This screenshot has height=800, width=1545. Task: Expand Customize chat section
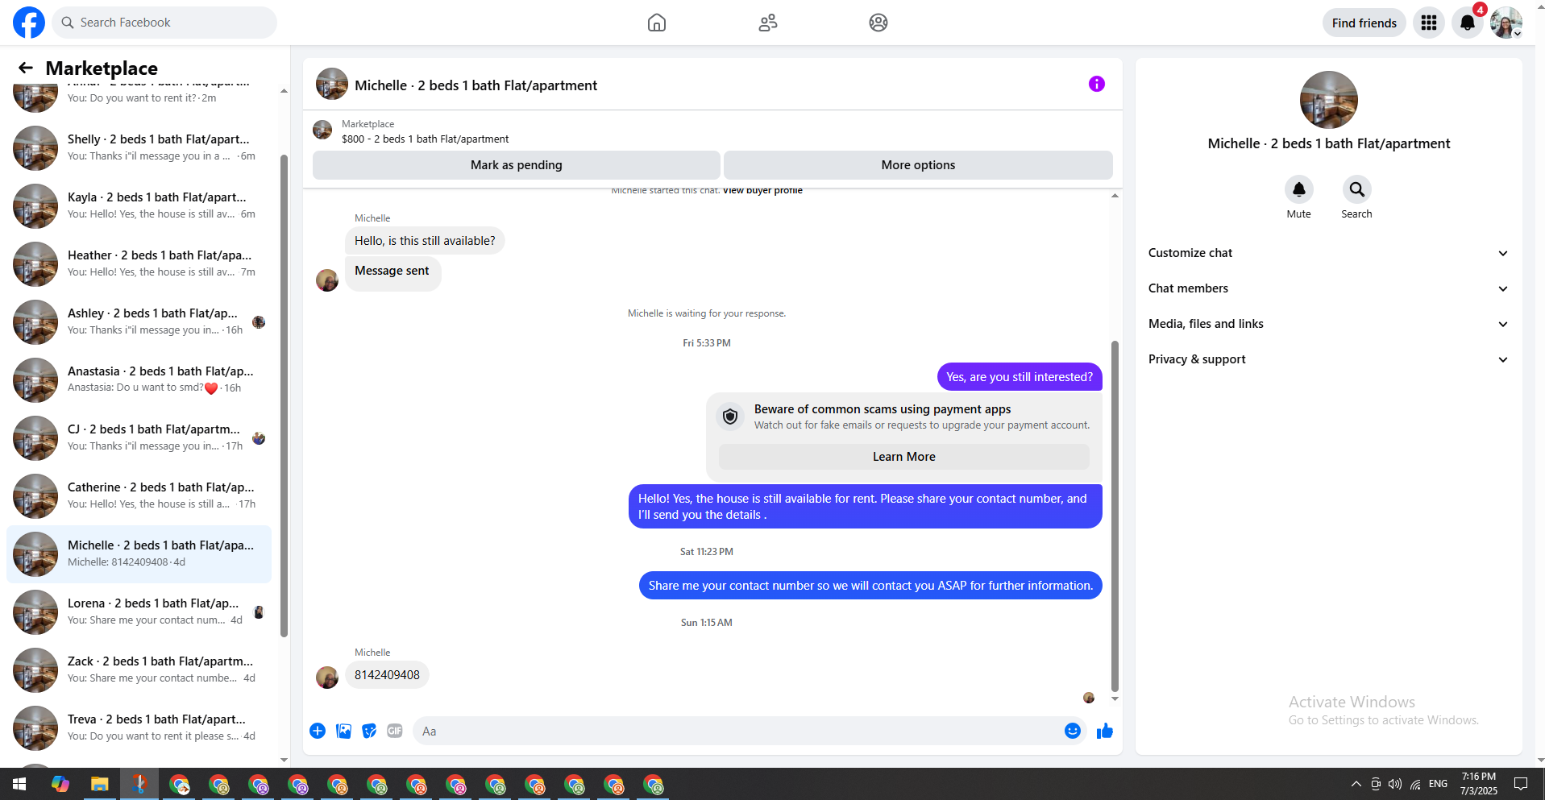pyautogui.click(x=1328, y=253)
